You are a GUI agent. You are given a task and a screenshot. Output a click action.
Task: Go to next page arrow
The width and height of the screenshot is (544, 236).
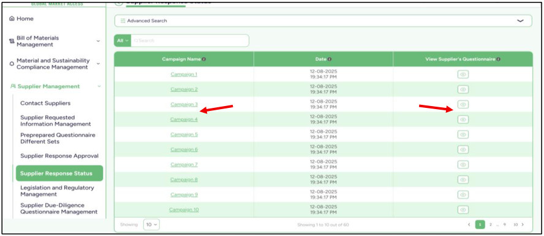point(523,224)
